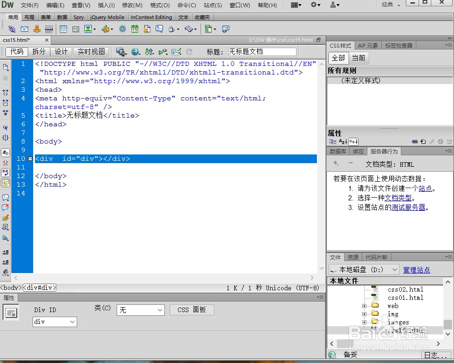This screenshot has height=363, width=454.
Task: Open the 本地磁盘 (D:) site dropdown
Action: (x=394, y=269)
